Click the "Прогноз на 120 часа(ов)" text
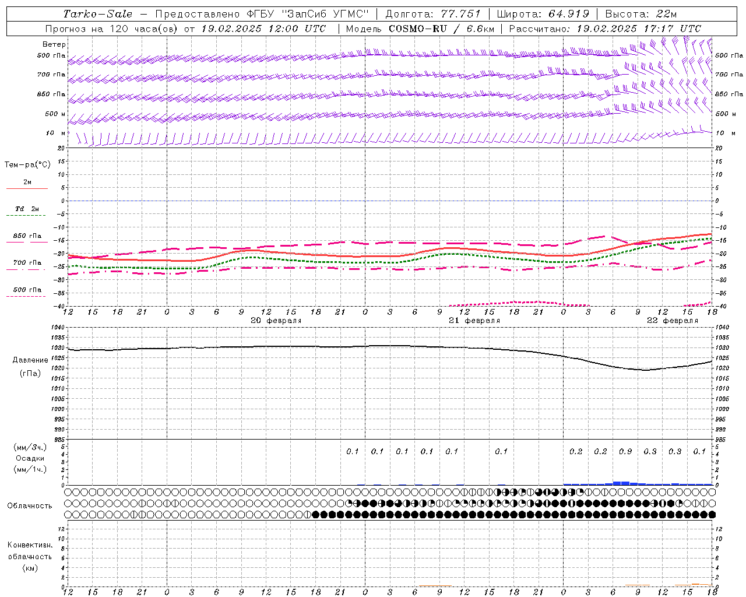Viewport: 746px width, 597px height. (x=112, y=29)
